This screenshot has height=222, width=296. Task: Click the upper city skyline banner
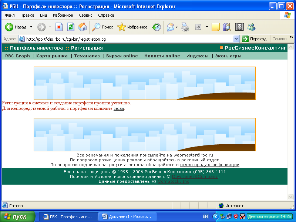coord(145,83)
